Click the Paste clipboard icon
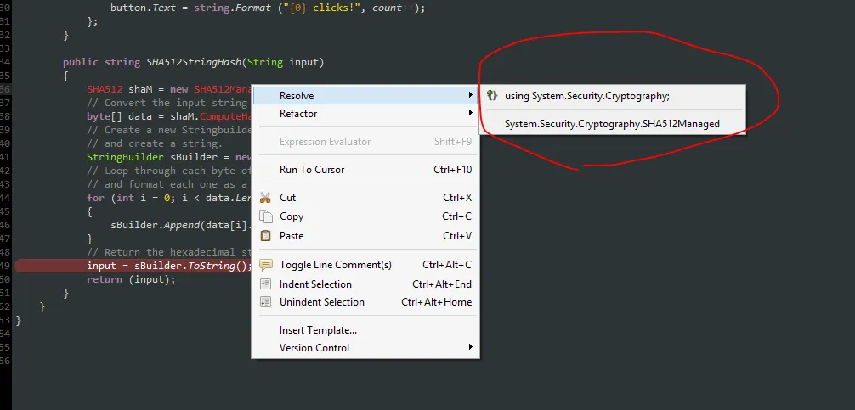The height and width of the screenshot is (410, 855). pos(265,236)
